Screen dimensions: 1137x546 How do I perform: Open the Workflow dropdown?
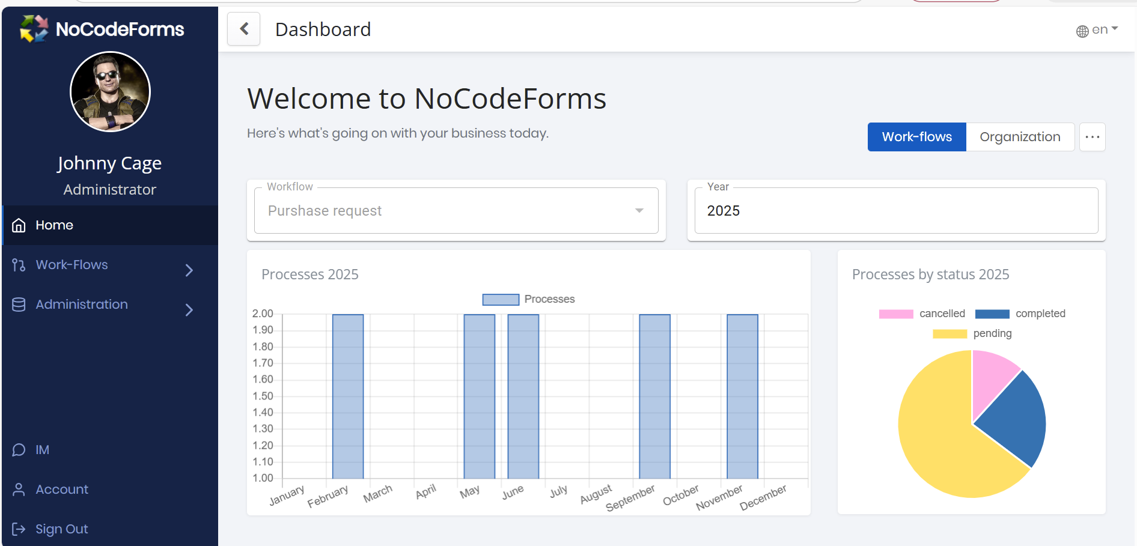tap(456, 211)
